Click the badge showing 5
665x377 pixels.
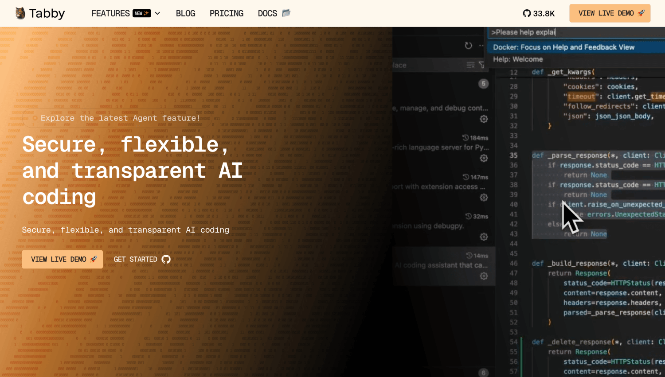click(x=484, y=83)
